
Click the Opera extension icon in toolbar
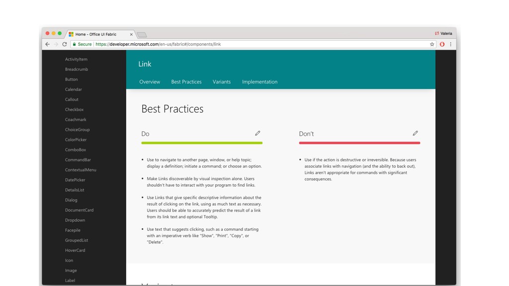click(442, 44)
